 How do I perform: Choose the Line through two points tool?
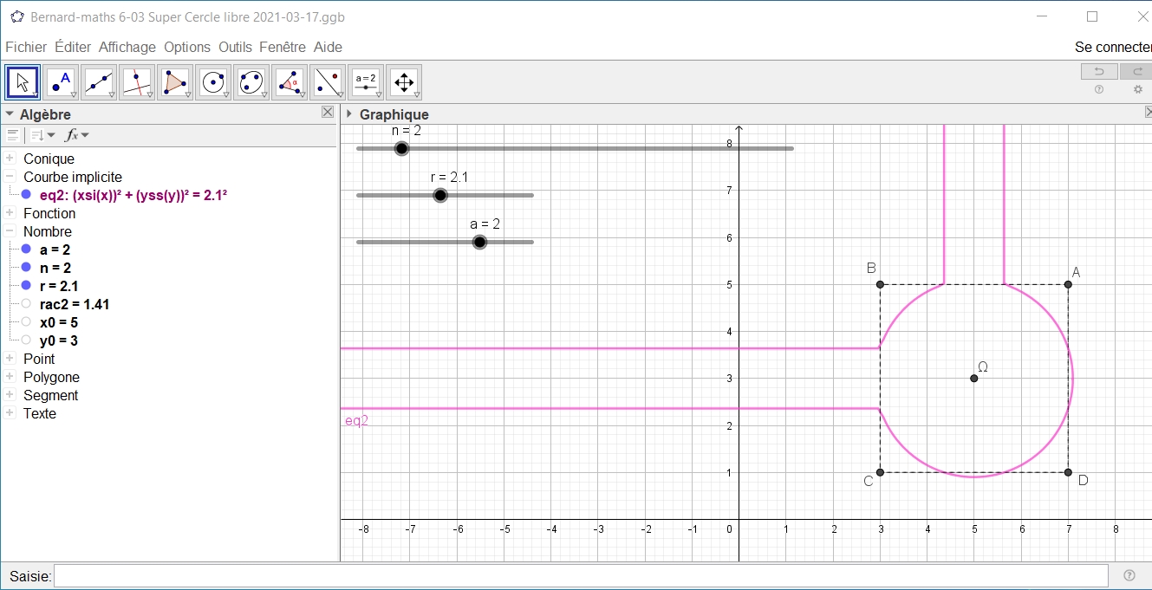pyautogui.click(x=99, y=82)
